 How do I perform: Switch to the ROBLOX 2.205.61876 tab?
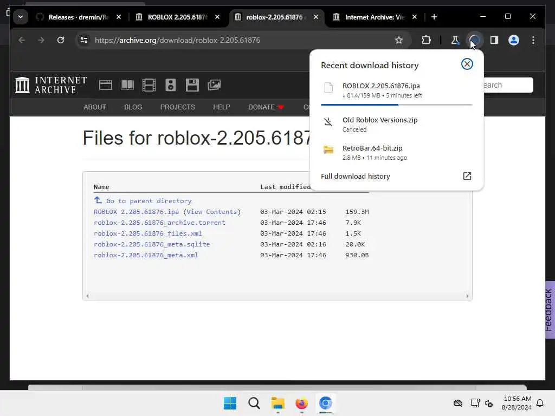click(177, 17)
